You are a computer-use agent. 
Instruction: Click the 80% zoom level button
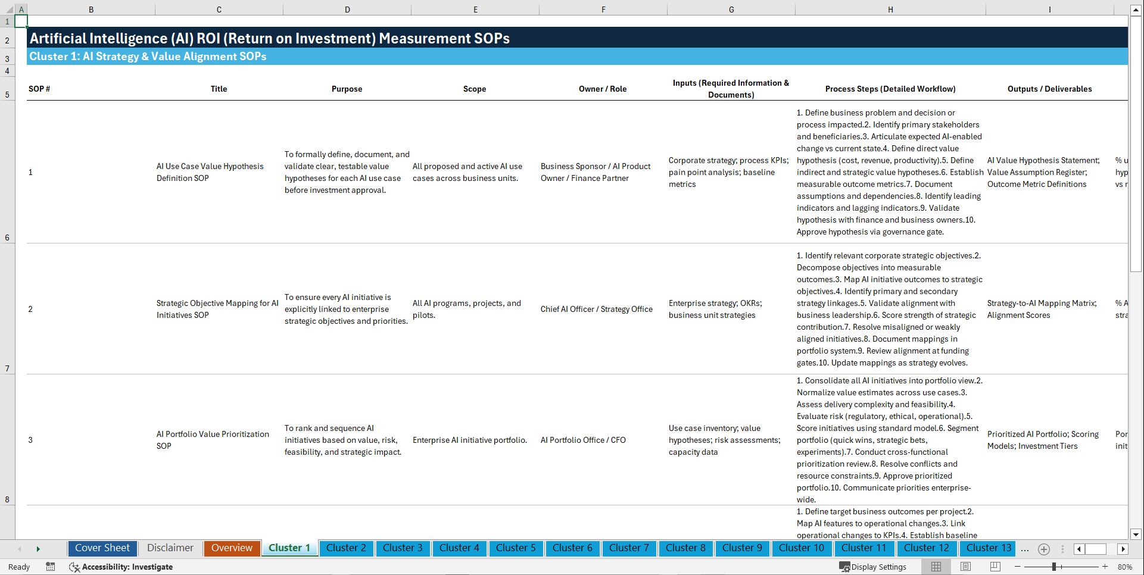1124,567
